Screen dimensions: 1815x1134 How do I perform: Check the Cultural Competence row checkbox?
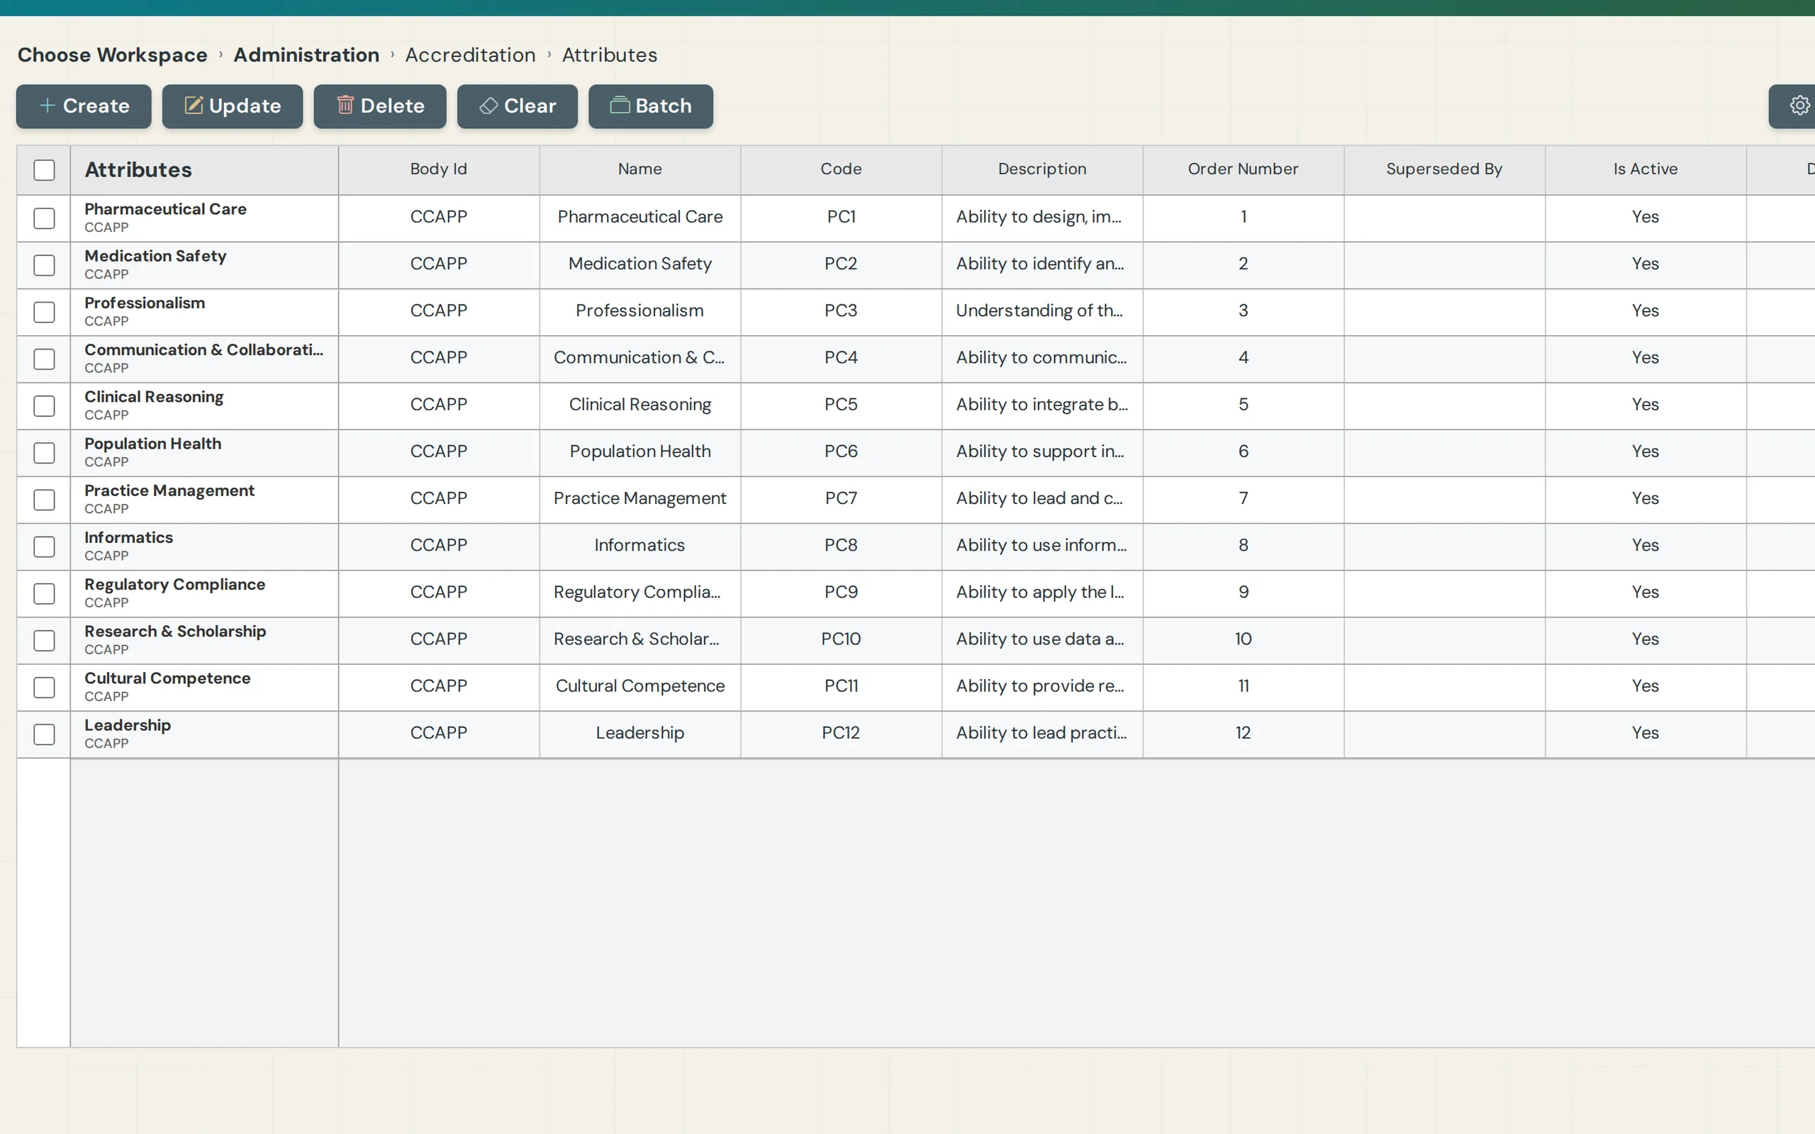(44, 687)
